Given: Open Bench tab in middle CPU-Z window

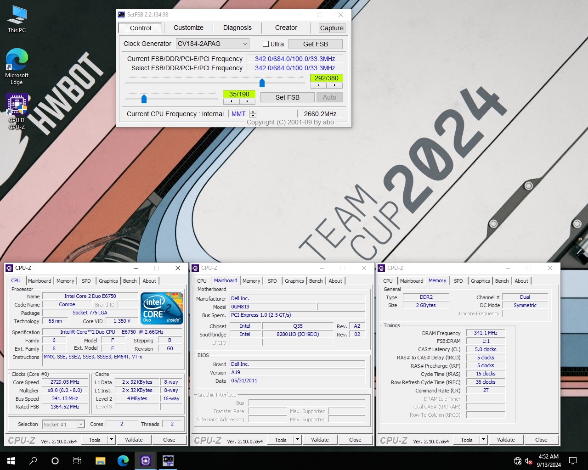Looking at the screenshot, I should point(316,281).
